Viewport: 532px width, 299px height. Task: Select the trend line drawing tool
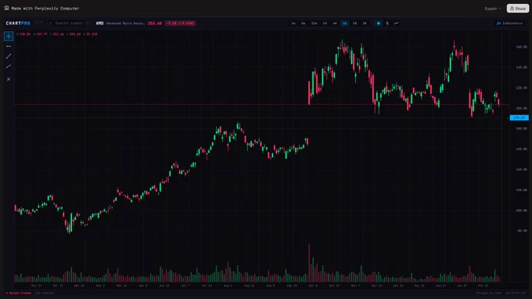(9, 56)
